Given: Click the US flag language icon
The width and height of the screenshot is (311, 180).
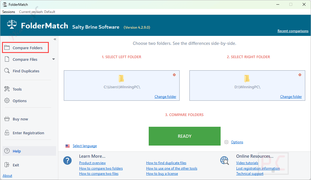Looking at the screenshot, I should point(68,146).
